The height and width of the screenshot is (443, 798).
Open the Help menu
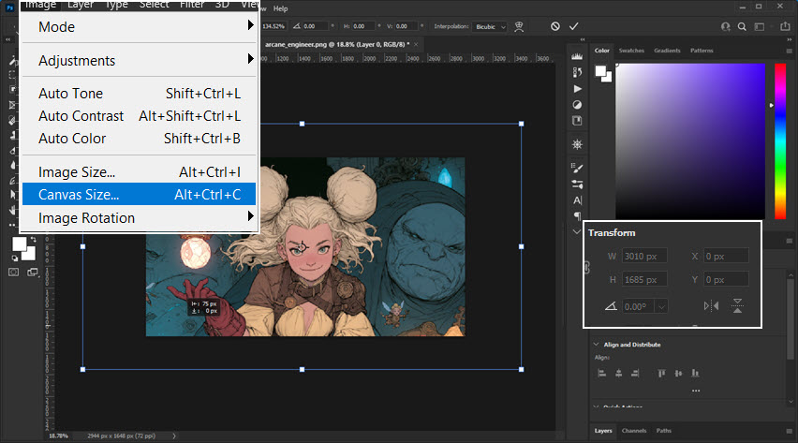point(280,8)
